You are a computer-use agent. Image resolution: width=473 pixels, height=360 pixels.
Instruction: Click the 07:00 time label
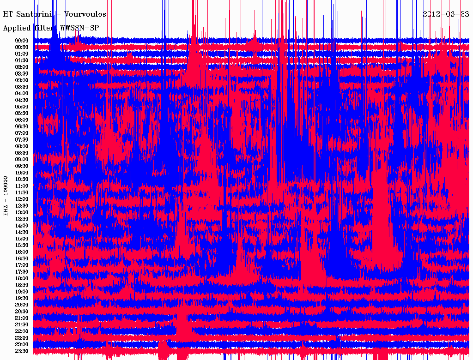22,133
